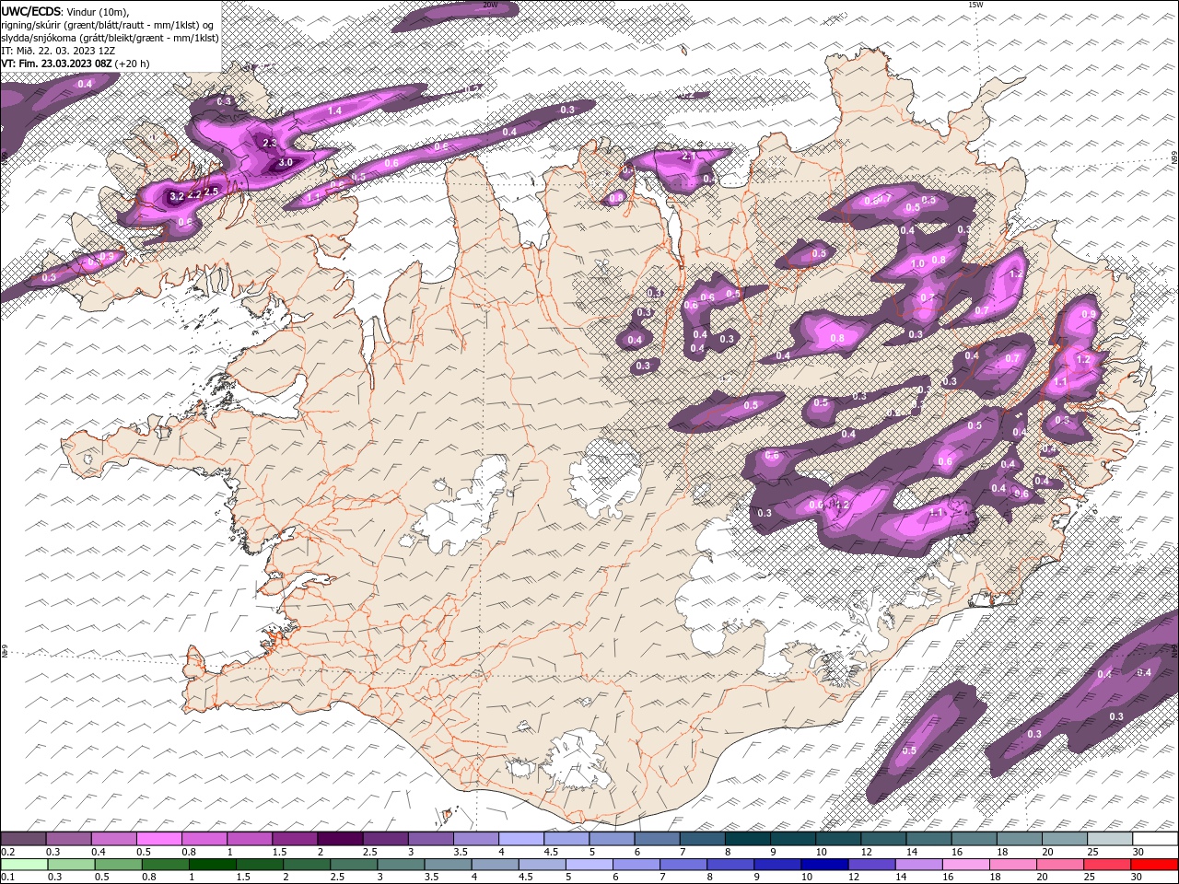The height and width of the screenshot is (884, 1179).
Task: Click the '3.0' snowfall value on the map
Action: pyautogui.click(x=286, y=162)
